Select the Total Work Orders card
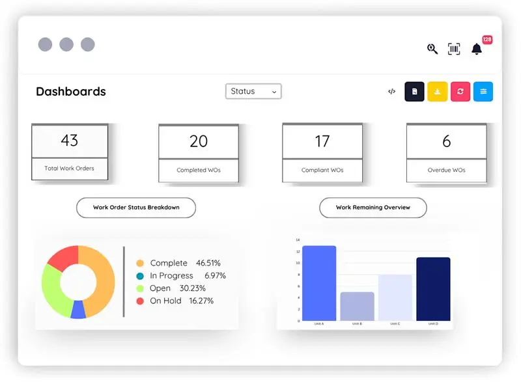 [69, 151]
